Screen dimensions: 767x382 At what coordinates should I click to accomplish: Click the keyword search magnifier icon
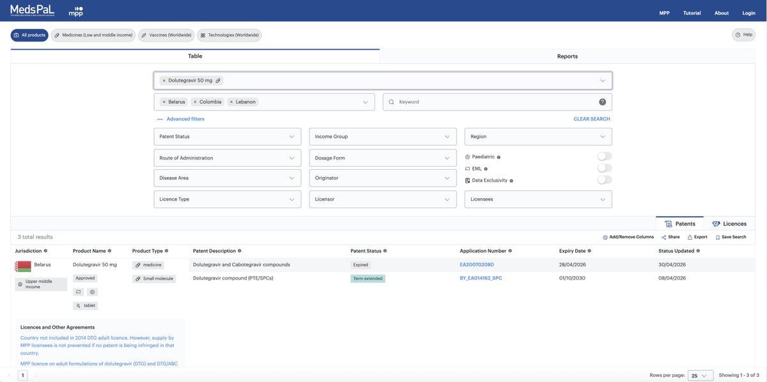392,102
